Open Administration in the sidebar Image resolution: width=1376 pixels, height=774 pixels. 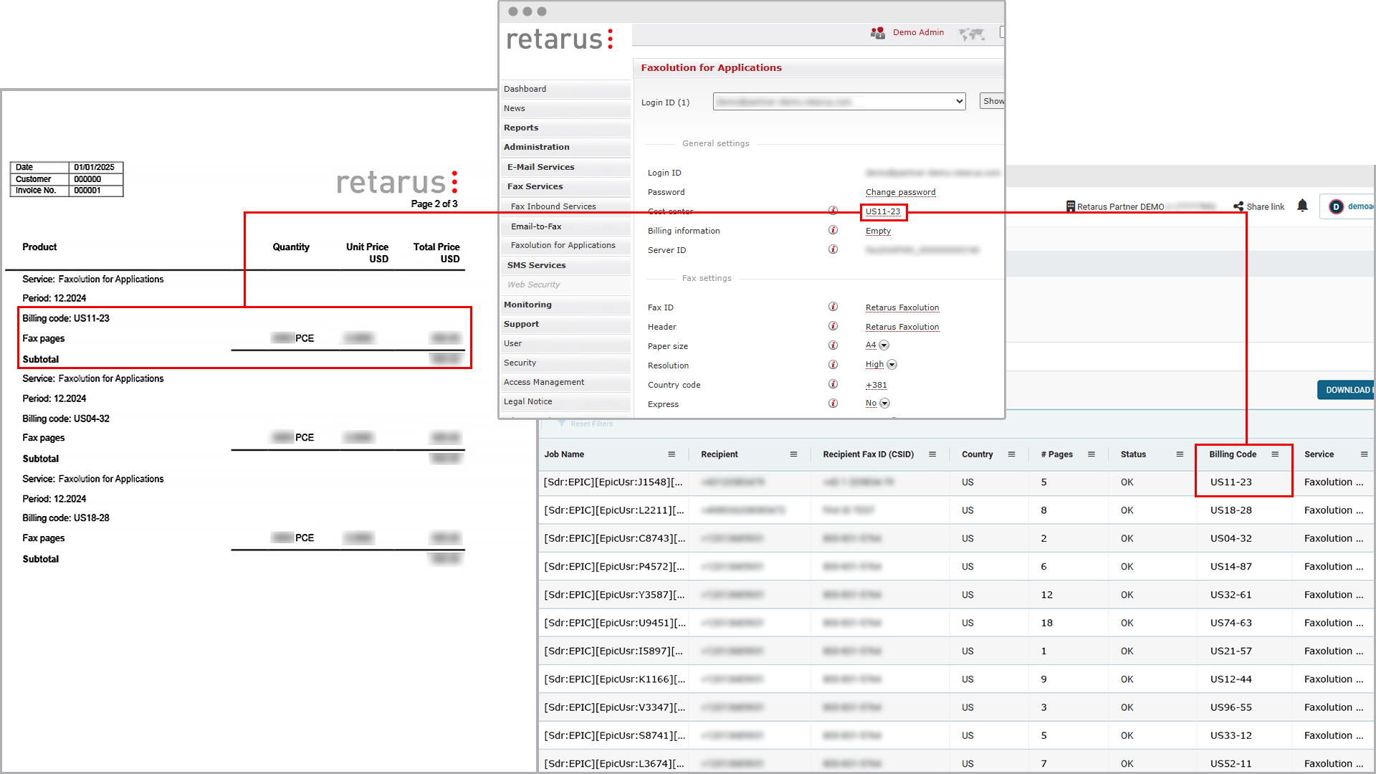point(565,147)
